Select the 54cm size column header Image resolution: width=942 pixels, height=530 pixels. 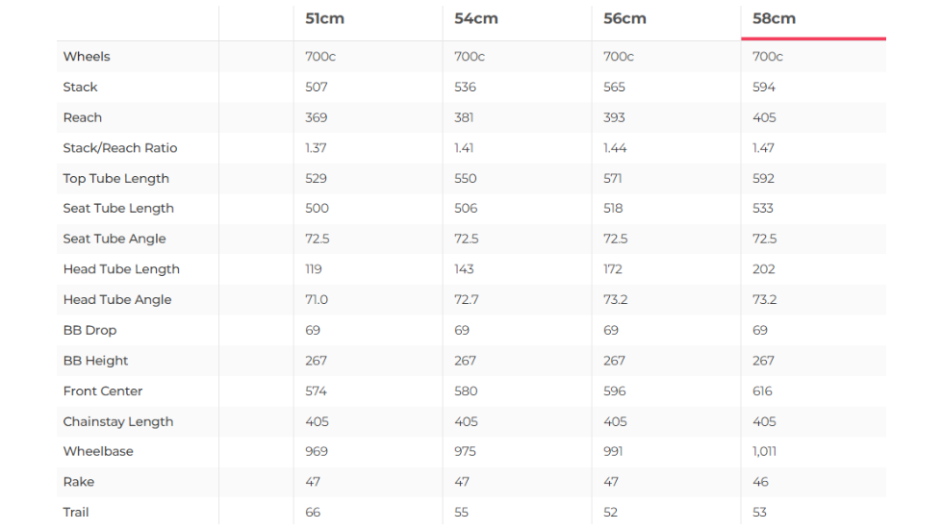click(x=473, y=19)
